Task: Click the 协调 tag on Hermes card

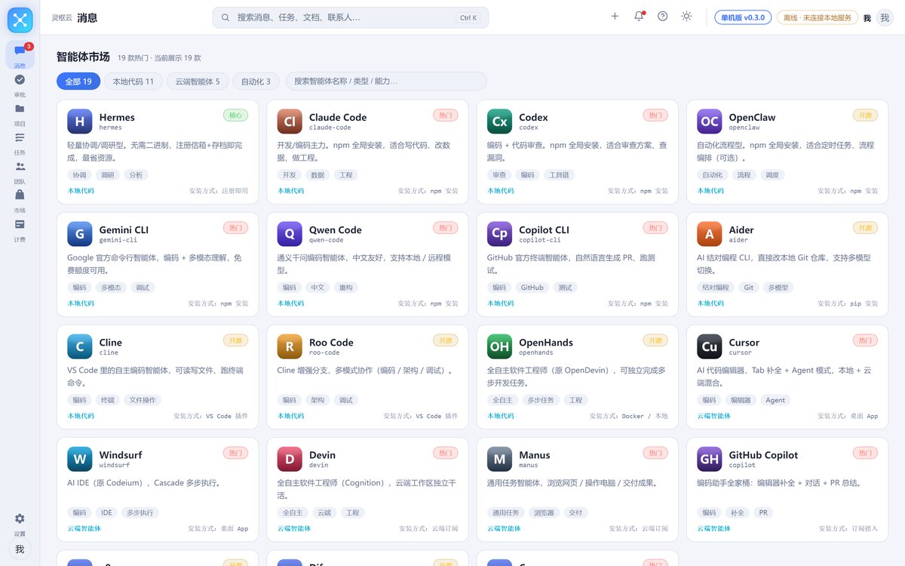Action: (x=79, y=175)
